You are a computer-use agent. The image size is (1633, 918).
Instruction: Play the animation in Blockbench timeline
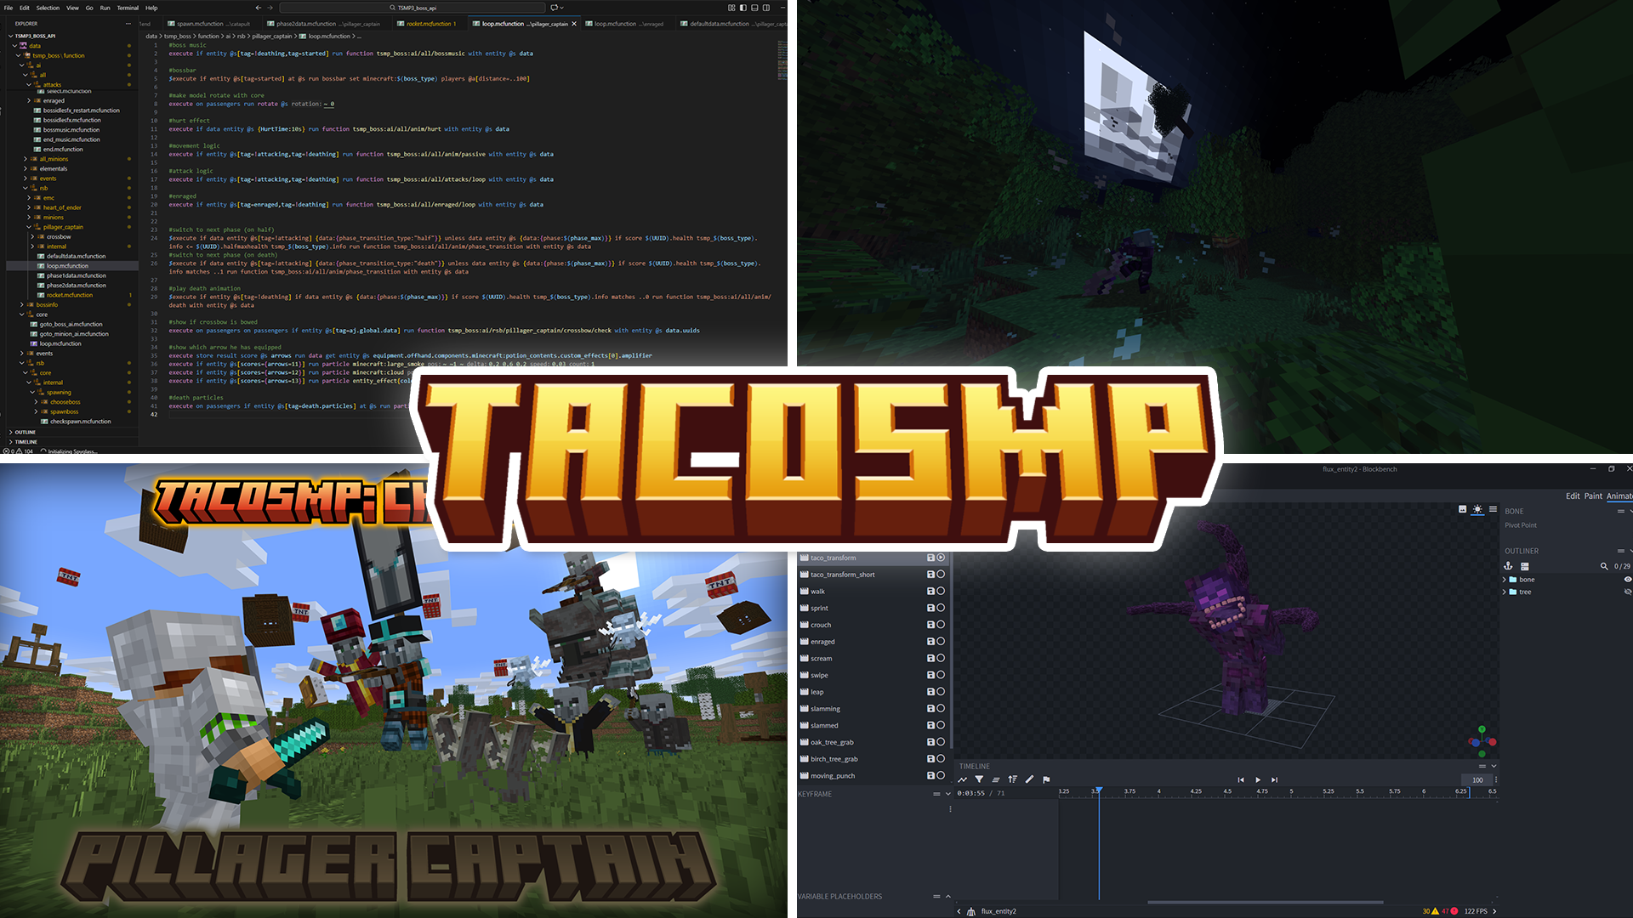pos(1258,779)
